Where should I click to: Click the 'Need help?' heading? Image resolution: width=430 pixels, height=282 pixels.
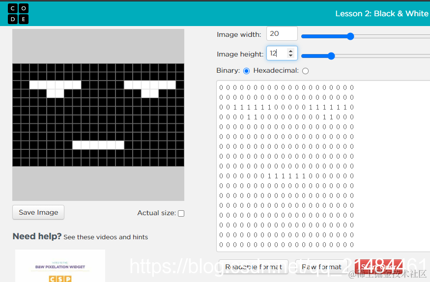tap(37, 236)
